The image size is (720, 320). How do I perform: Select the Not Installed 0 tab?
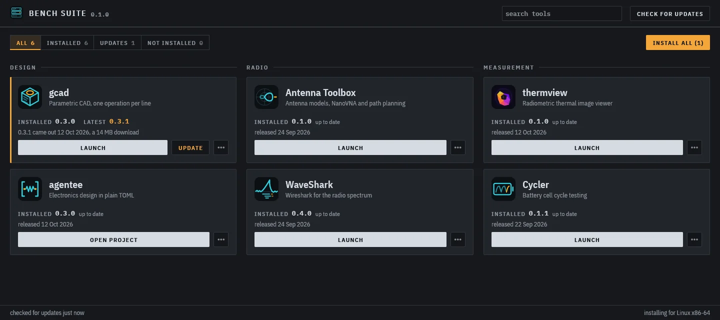point(175,43)
